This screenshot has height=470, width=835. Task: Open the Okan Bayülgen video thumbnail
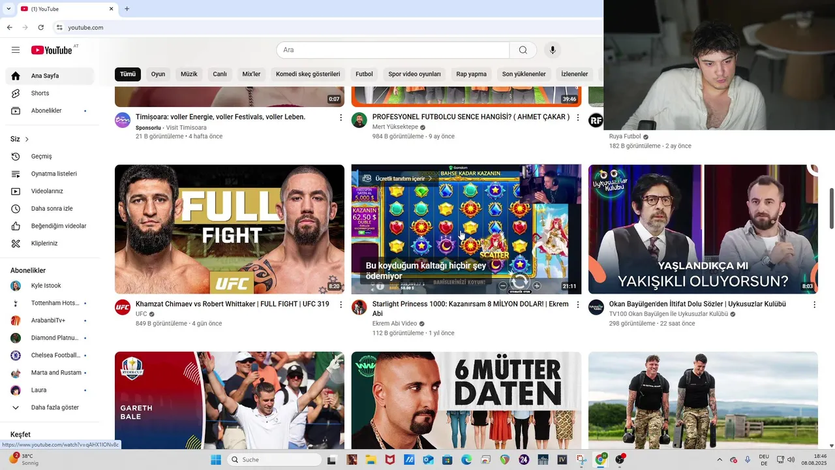tap(703, 229)
